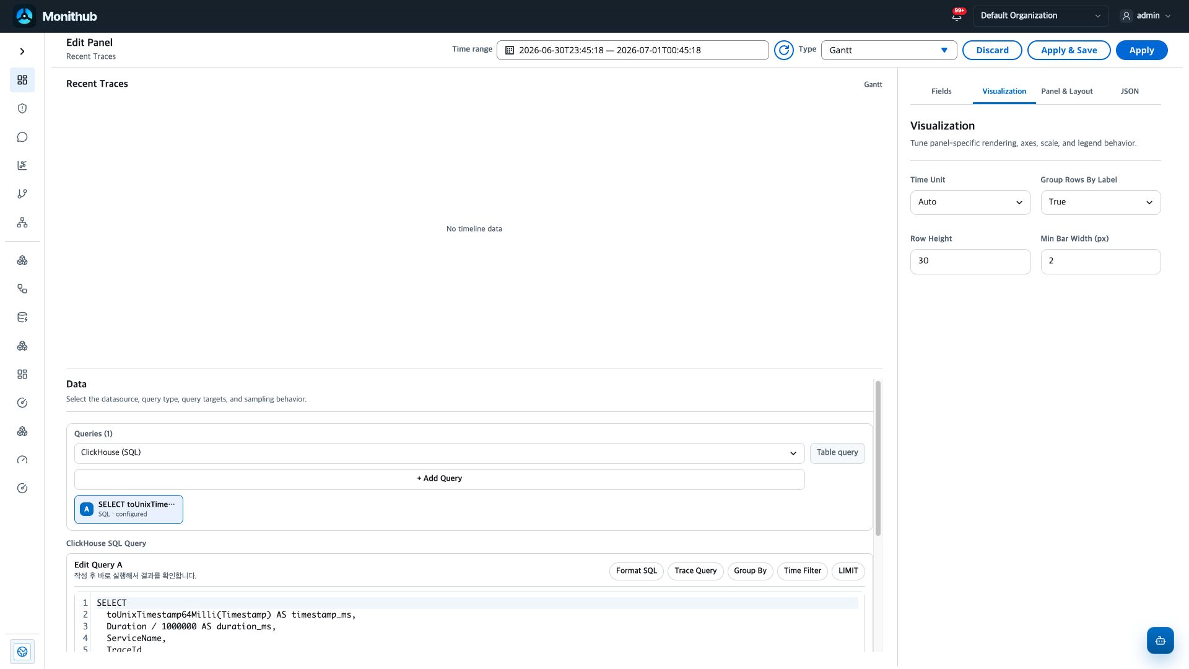This screenshot has height=669, width=1189.
Task: Click the + Add Query button
Action: [x=439, y=479]
